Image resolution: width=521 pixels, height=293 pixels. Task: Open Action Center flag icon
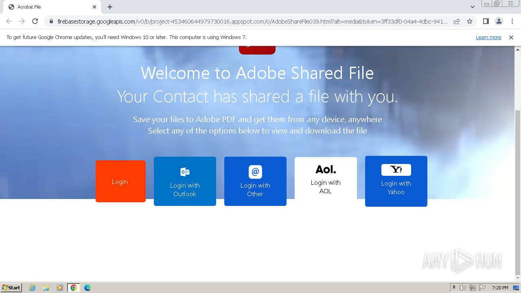pos(482,288)
